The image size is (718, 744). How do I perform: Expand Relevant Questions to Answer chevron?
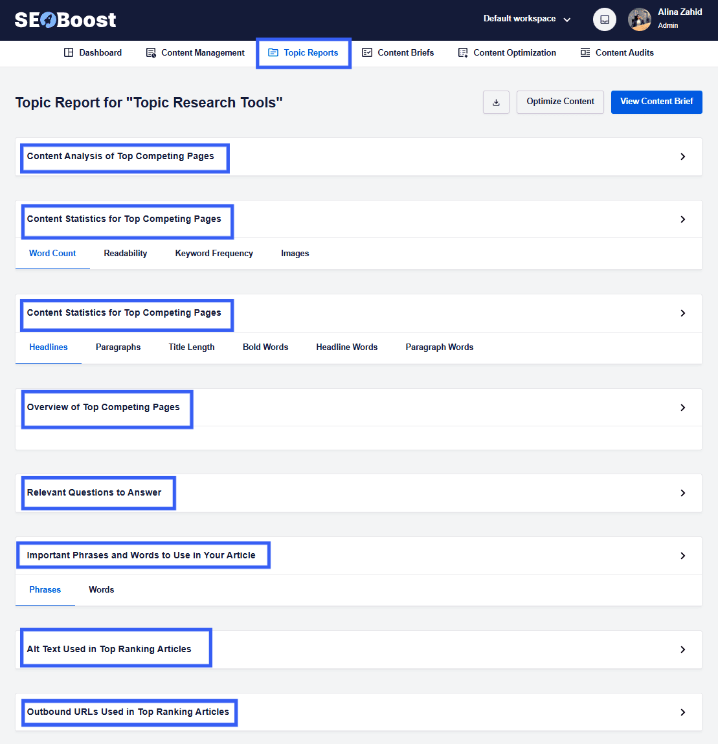click(683, 493)
